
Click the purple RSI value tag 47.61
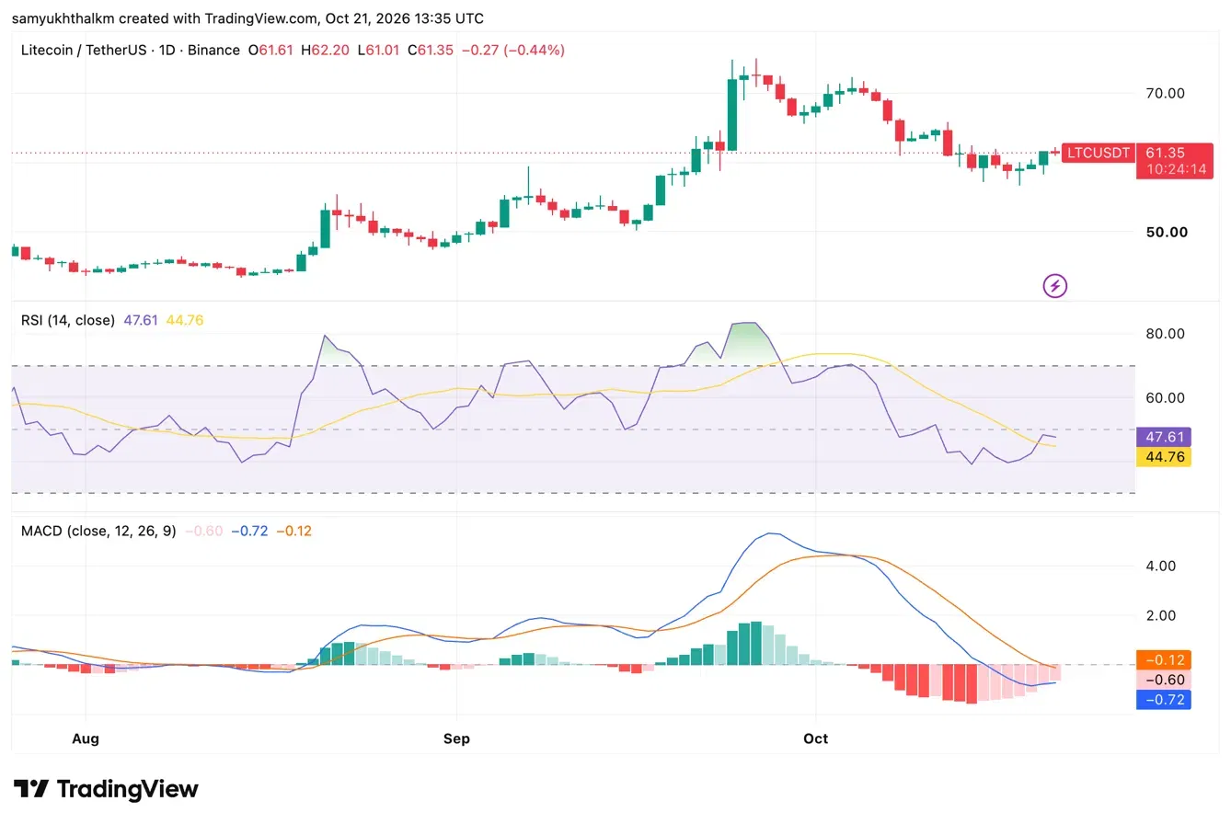(1164, 438)
